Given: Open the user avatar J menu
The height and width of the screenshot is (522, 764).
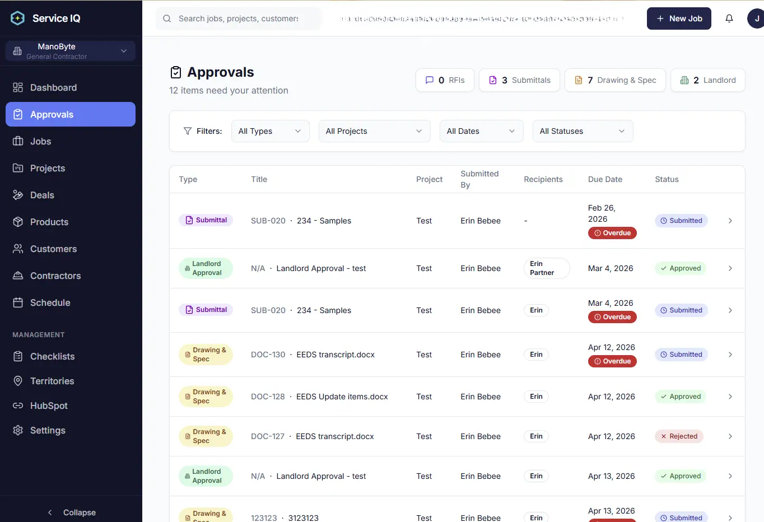Looking at the screenshot, I should tap(756, 18).
